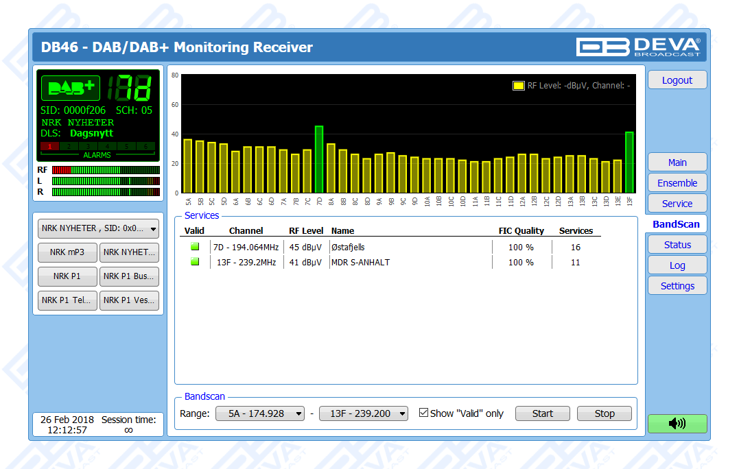Toggle Show "Valid" only checkbox
Viewport: 739px width, 469px height.
point(423,413)
